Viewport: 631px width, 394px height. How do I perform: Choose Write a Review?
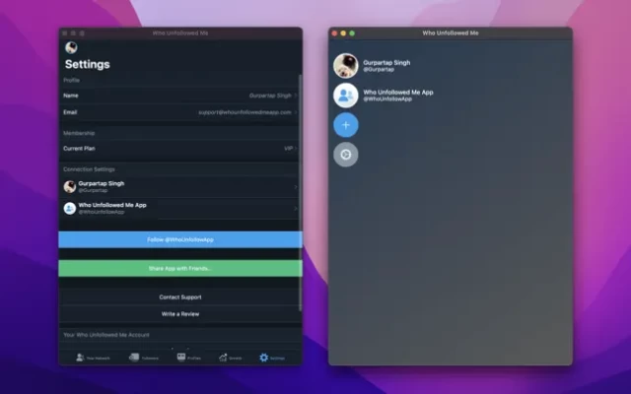tap(179, 313)
